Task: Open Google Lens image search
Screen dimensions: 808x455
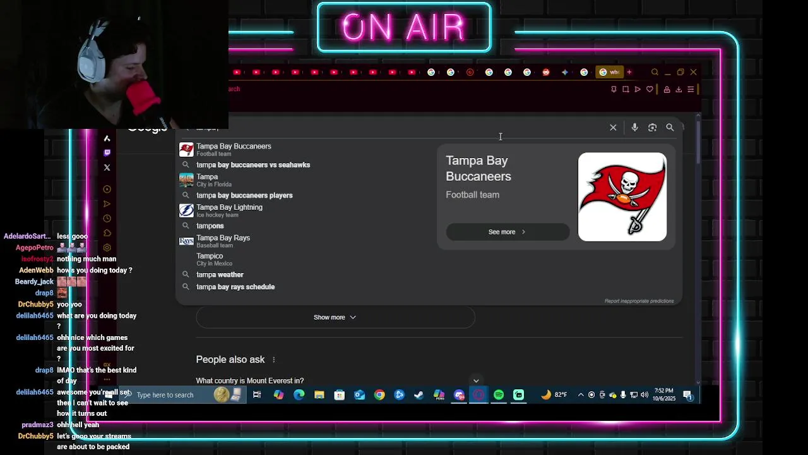Action: coord(652,128)
